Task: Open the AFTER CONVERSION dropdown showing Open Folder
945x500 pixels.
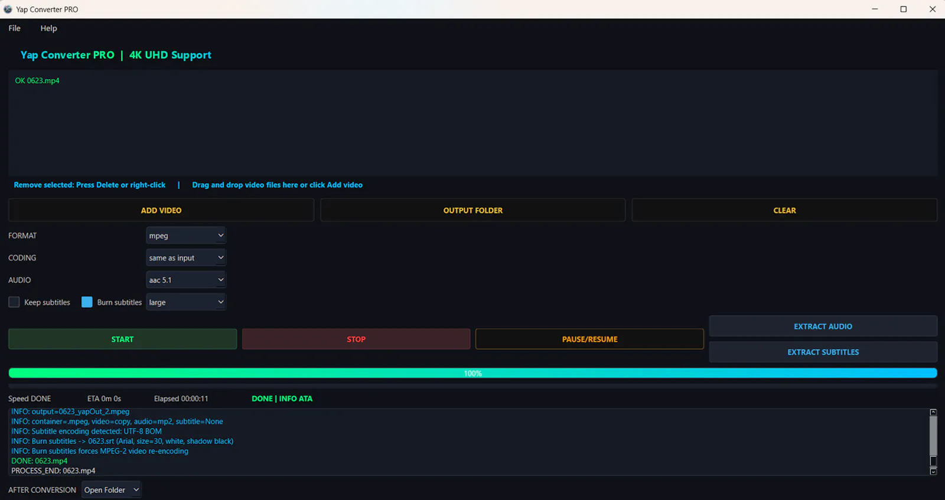Action: click(111, 490)
